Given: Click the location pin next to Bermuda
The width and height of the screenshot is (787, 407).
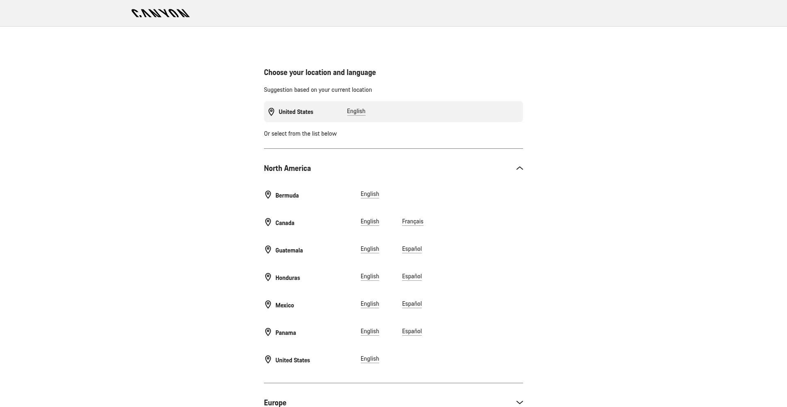Looking at the screenshot, I should click(268, 195).
